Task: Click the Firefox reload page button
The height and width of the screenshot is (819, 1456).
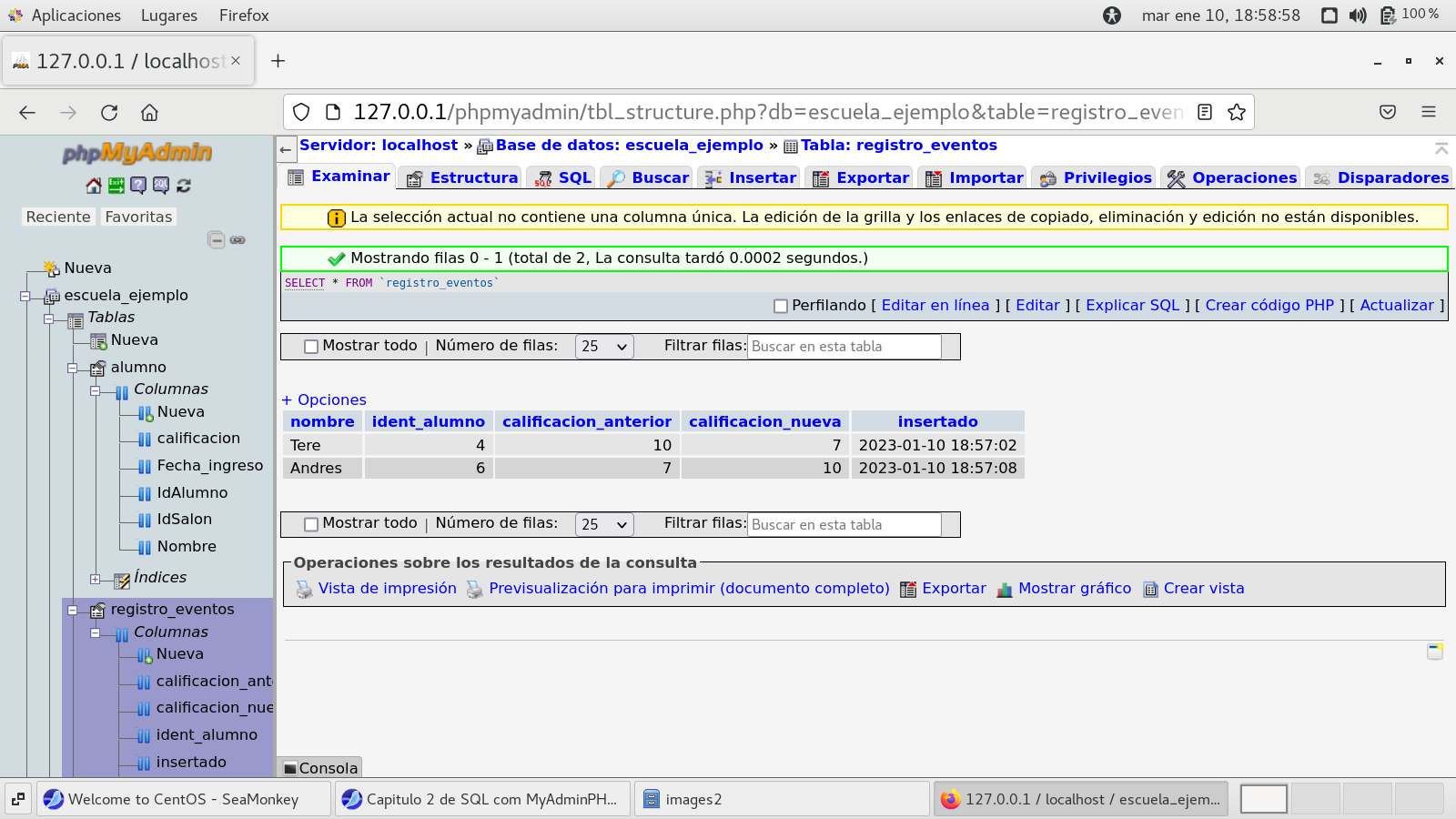Action: (x=109, y=113)
